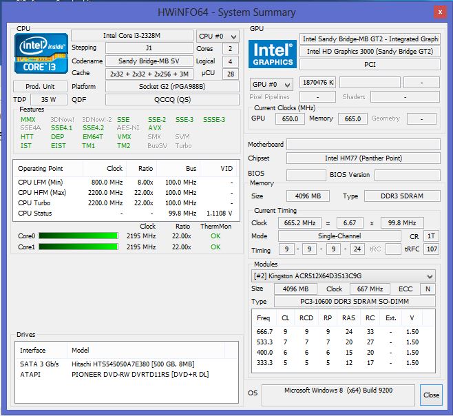Click the Microsoft Windows 8 OS field
453x416 pixels.
(x=338, y=395)
